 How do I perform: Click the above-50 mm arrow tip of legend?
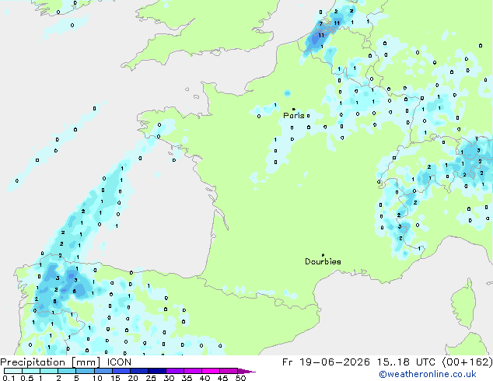(247, 372)
